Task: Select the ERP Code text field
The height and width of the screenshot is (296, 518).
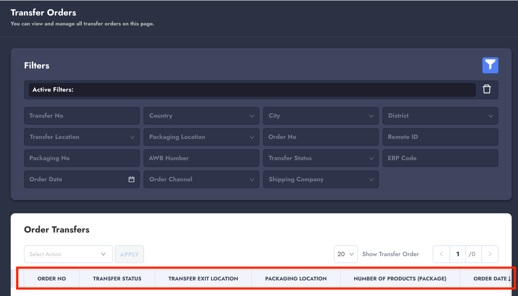Action: coord(440,158)
